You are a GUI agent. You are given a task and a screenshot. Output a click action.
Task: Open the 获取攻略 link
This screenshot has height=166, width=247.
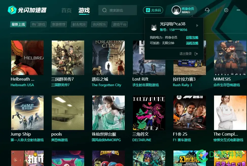pos(192,38)
